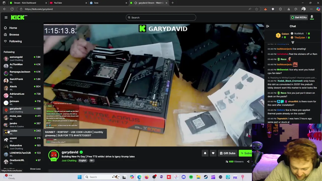Go to Home in the sidebar

13,28
